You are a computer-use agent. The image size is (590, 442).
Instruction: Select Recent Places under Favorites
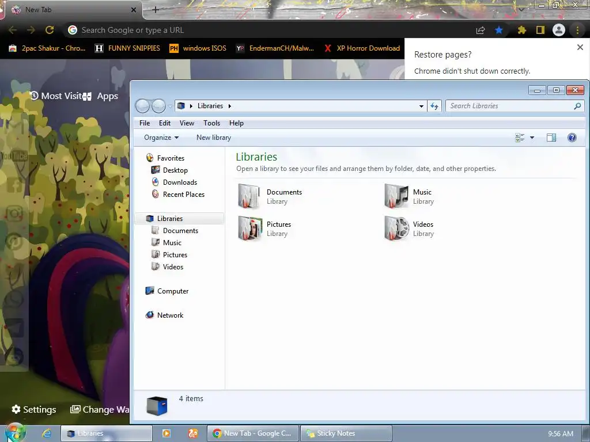point(184,195)
